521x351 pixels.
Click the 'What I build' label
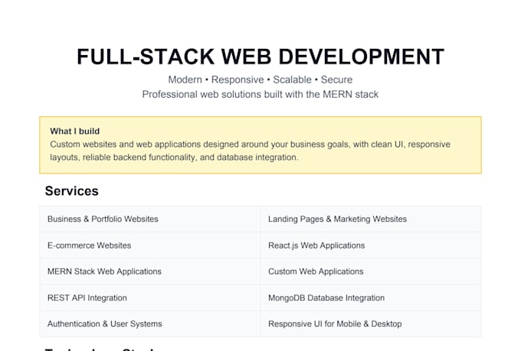tap(75, 131)
